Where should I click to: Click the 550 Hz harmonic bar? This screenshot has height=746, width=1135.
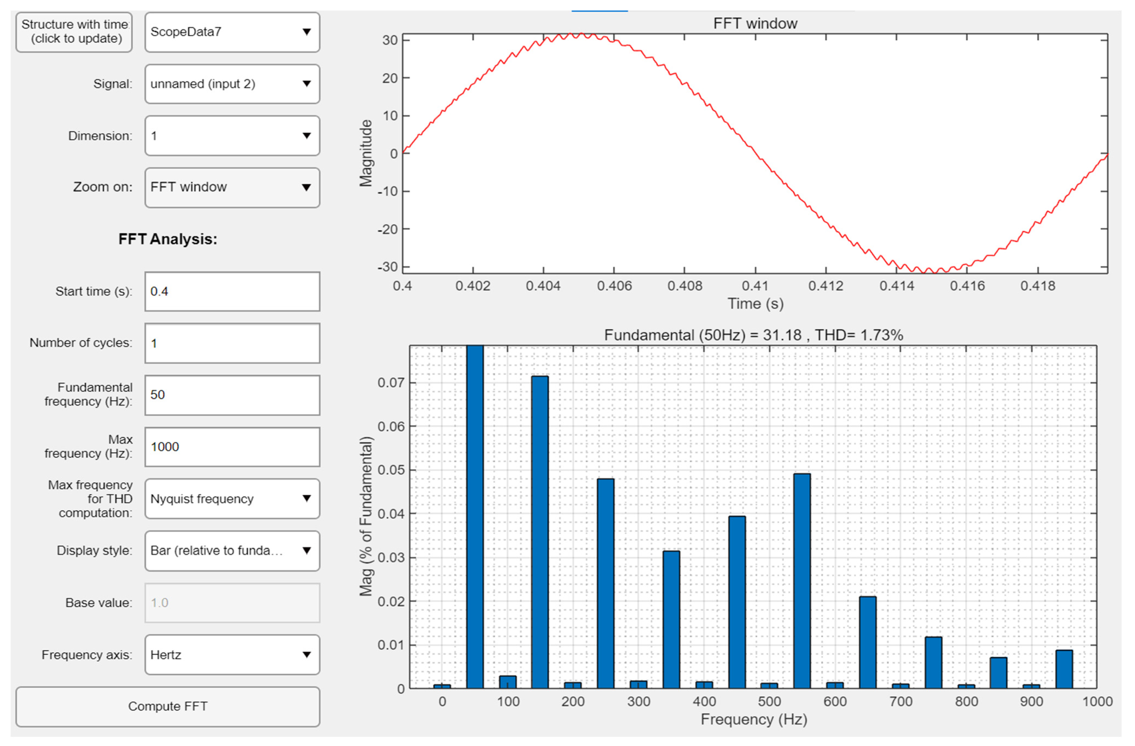[x=802, y=581]
